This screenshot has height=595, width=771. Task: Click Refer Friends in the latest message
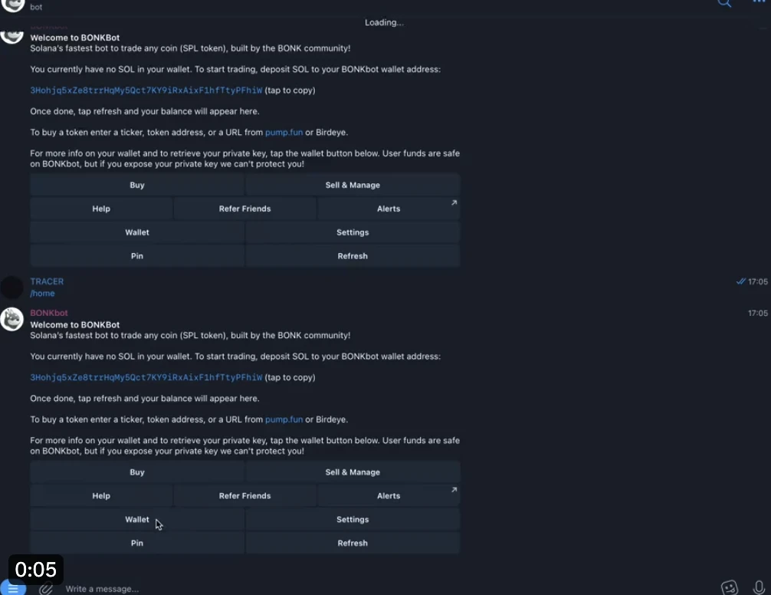244,496
